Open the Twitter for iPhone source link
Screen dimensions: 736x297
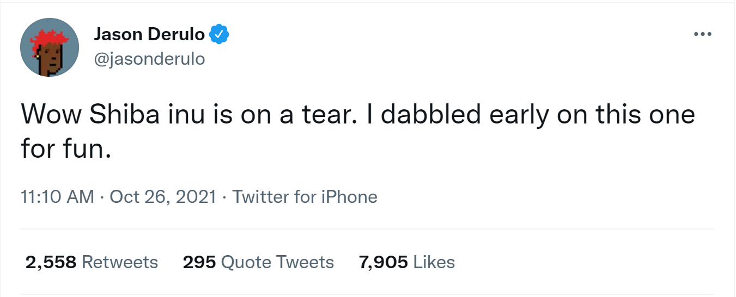pos(305,196)
